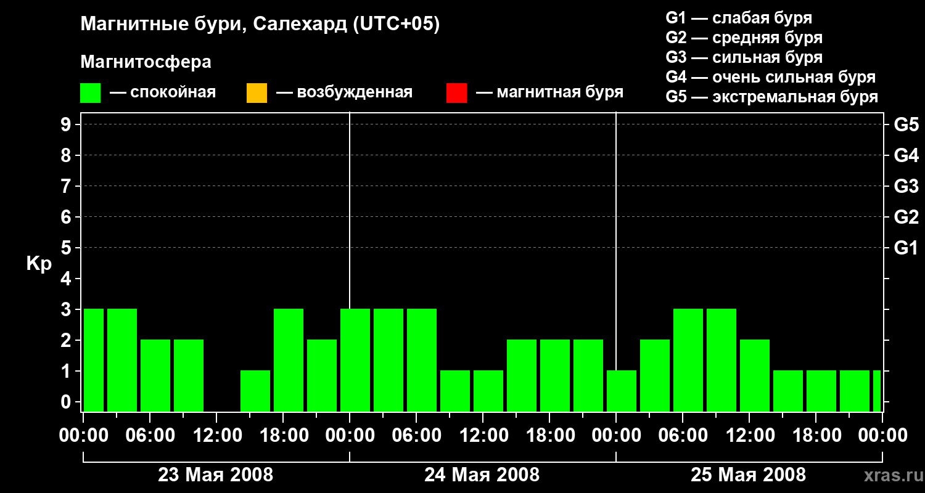This screenshot has width=925, height=493.
Task: Click the Kp 1 bar for 09:00–12:00 on 24 Мая
Action: coord(455,391)
